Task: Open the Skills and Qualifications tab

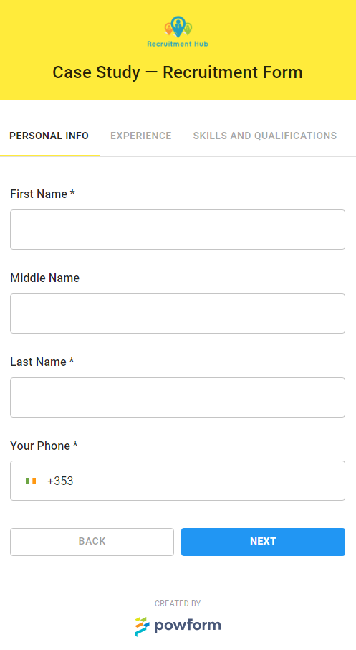Action: pyautogui.click(x=265, y=136)
